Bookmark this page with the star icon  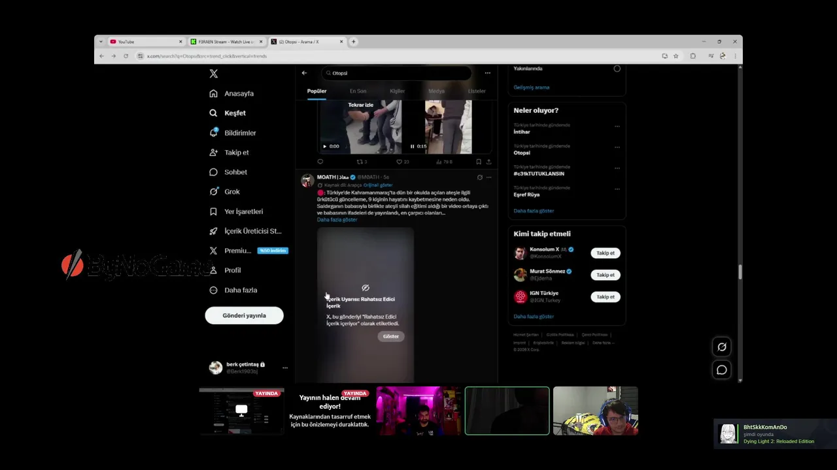tap(676, 56)
